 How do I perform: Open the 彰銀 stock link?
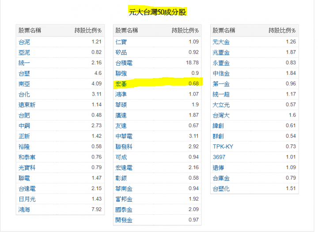pos(121,178)
